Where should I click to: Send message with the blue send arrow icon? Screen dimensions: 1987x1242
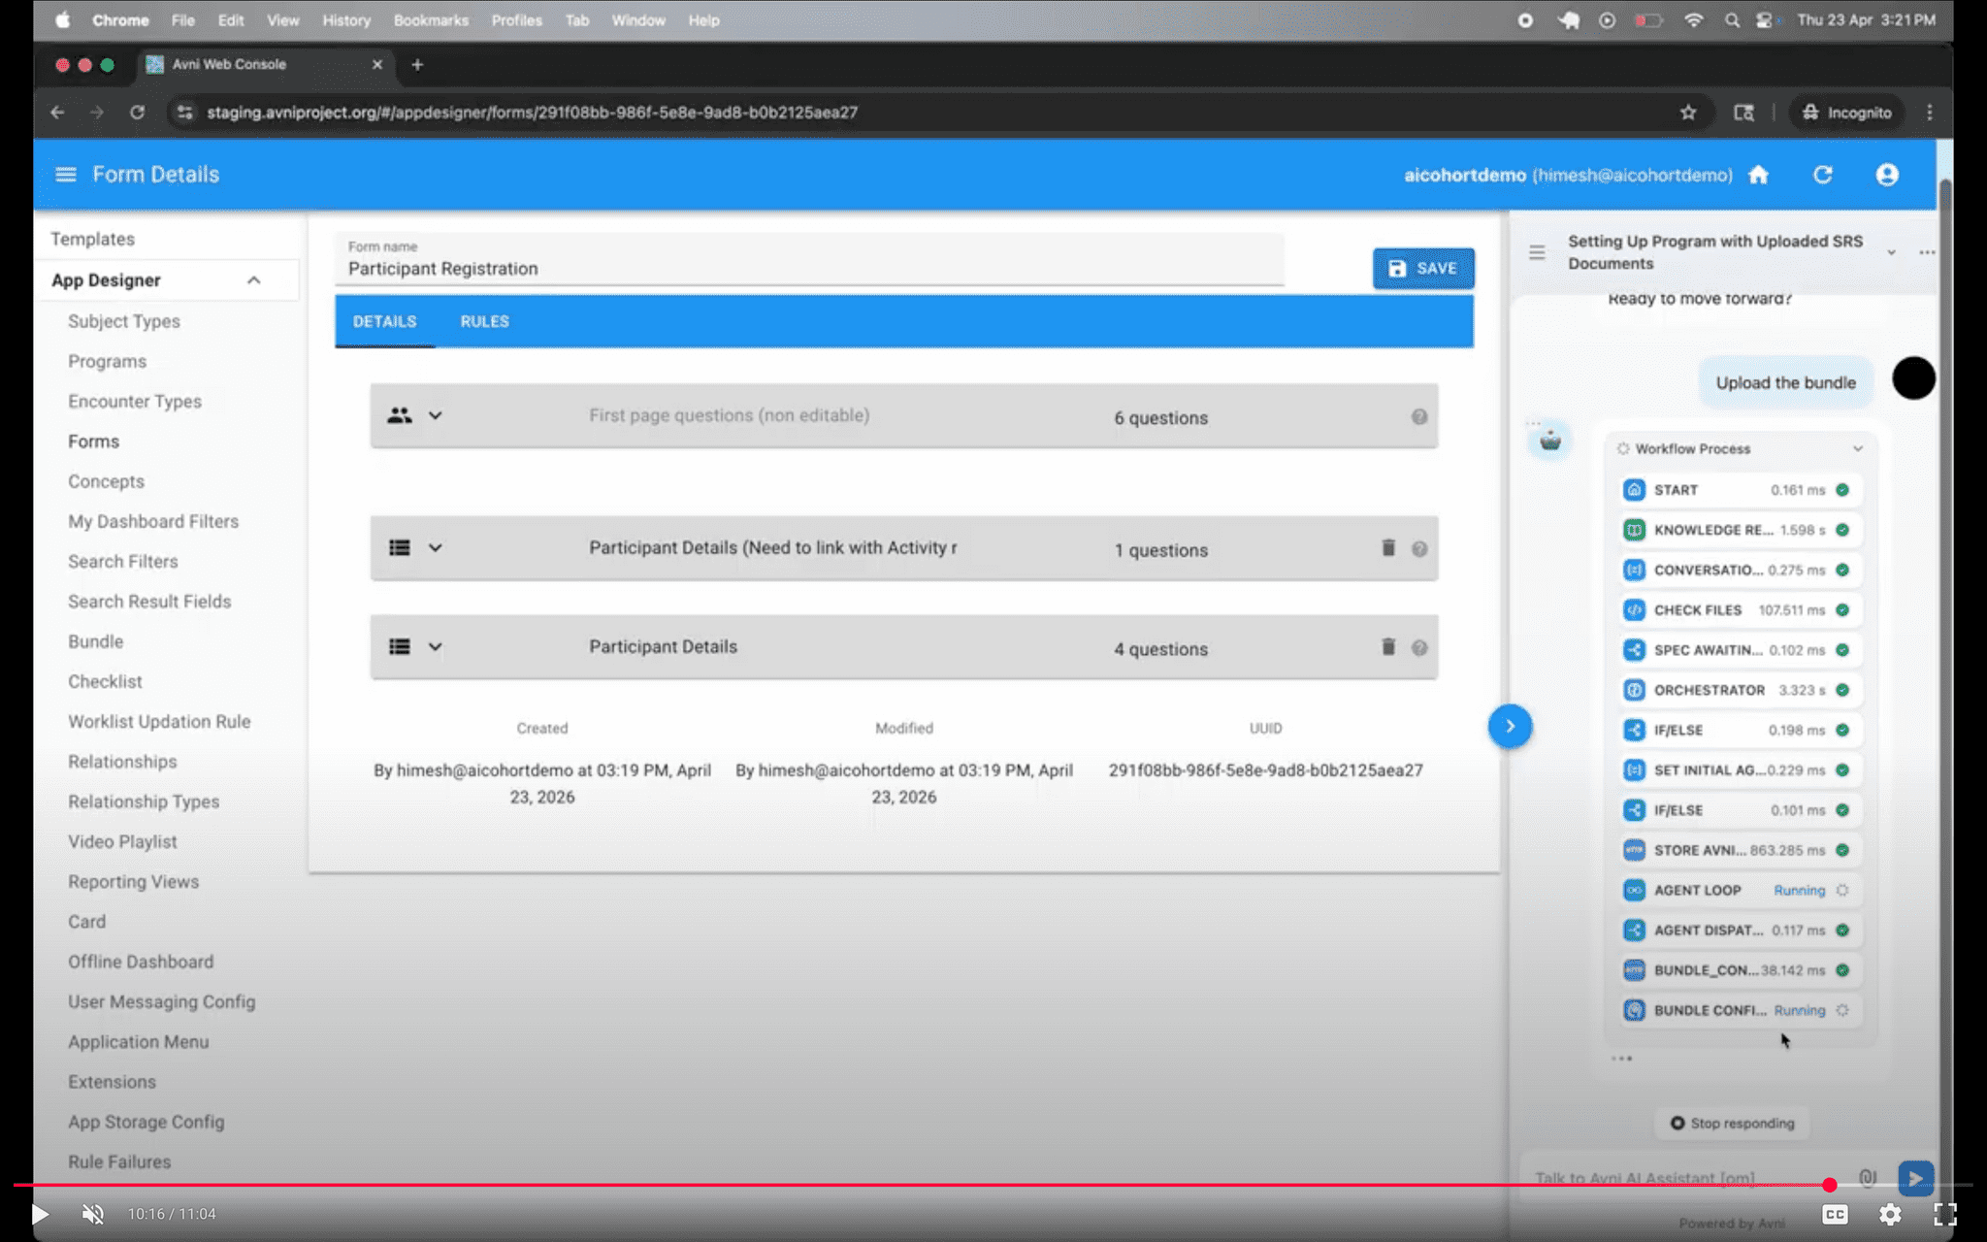click(x=1914, y=1179)
